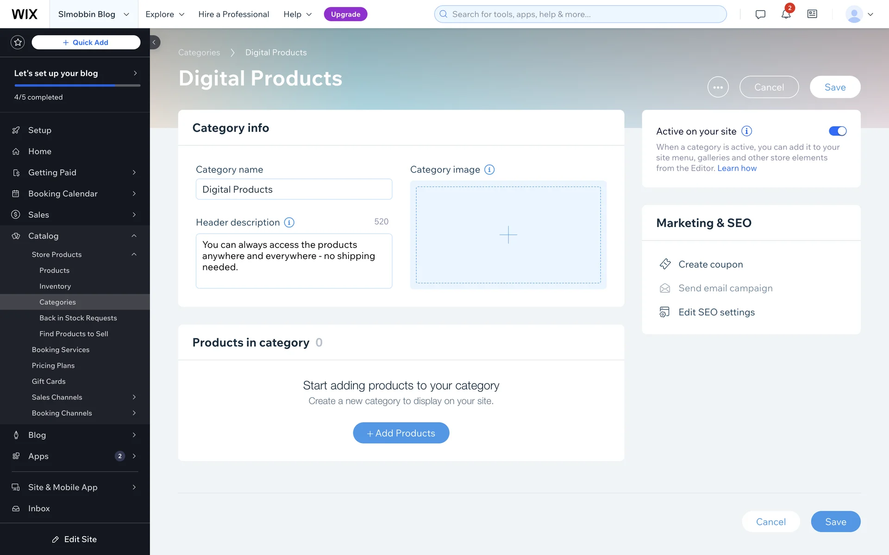
Task: Click the favorites star icon in sidebar
Action: pos(18,42)
